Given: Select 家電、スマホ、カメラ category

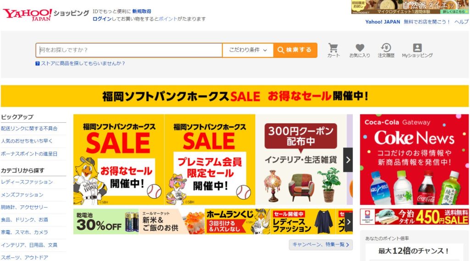Looking at the screenshot, I should tap(25, 233).
